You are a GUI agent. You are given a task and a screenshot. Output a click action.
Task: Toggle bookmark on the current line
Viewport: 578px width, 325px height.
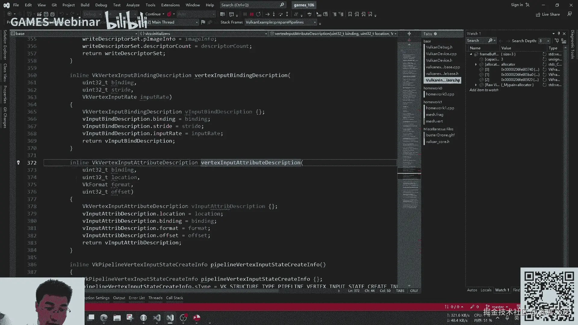click(x=350, y=14)
